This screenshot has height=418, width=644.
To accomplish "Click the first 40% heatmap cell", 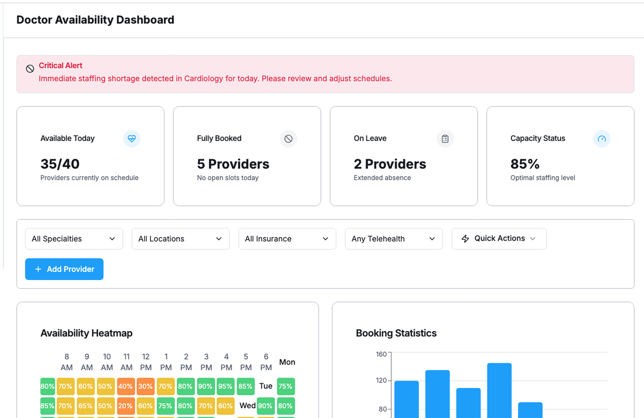I will pos(125,386).
